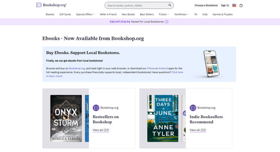This screenshot has height=152, width=280.
Task: Expand the Fiction dropdown menu
Action: click(164, 15)
